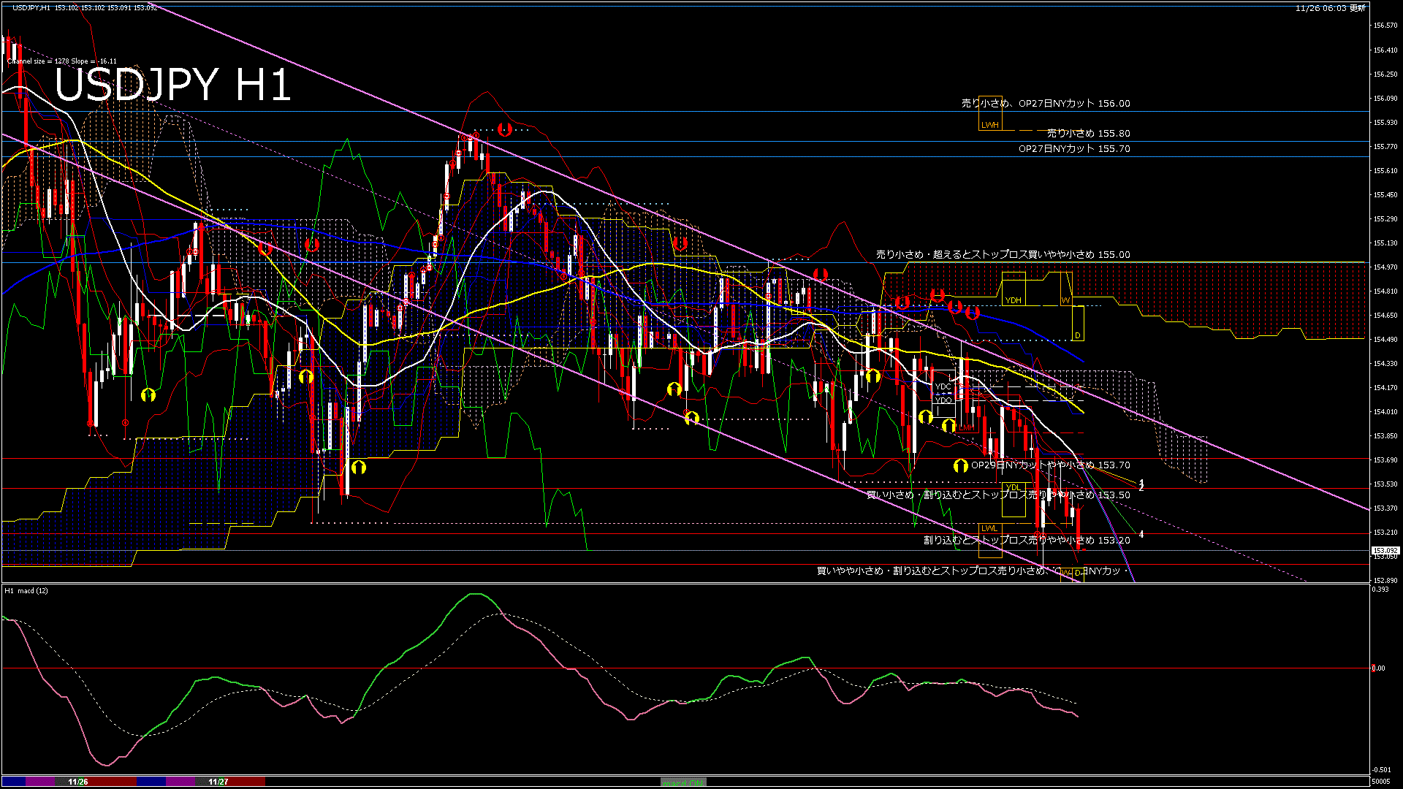Click price axis label 156.090
This screenshot has height=789, width=1403.
[x=1385, y=99]
